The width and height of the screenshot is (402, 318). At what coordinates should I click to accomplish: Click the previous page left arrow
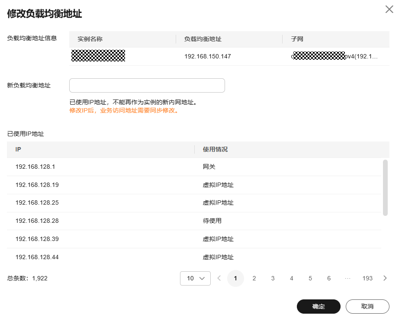[x=219, y=279]
